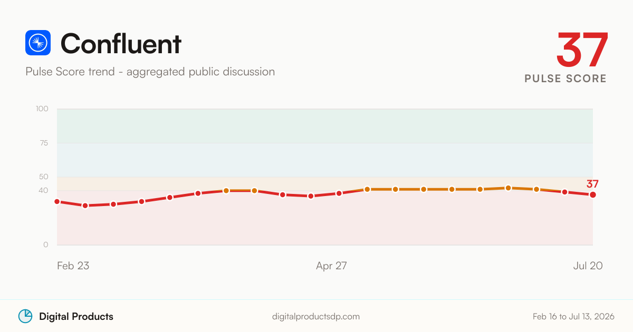This screenshot has width=633, height=332.
Task: Click the blue 50-75 score band
Action: click(x=325, y=160)
